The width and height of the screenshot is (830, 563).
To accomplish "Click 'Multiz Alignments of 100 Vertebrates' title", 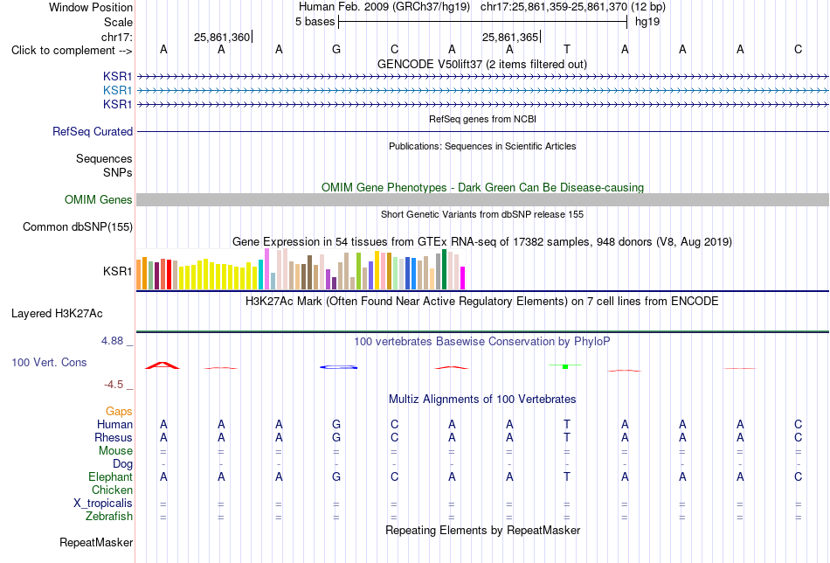I will click(x=482, y=400).
